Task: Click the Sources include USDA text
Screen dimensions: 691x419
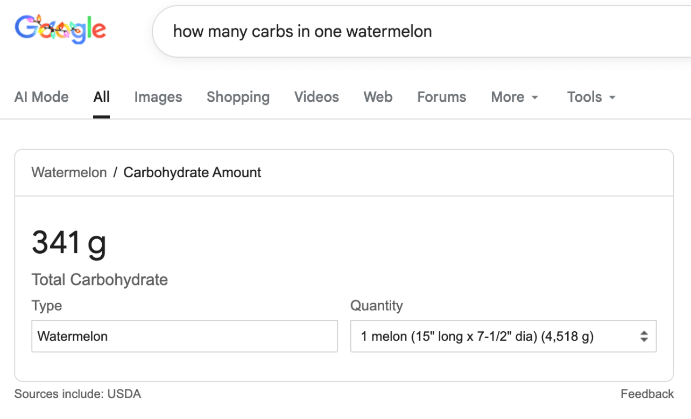Action: pyautogui.click(x=77, y=394)
